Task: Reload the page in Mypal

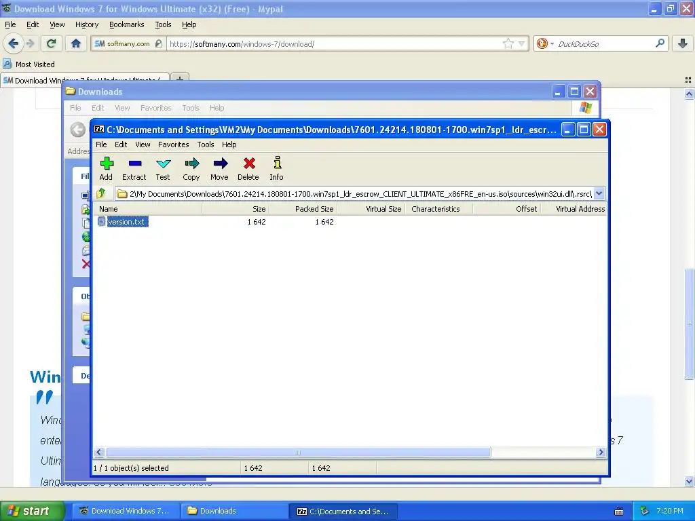Action: click(52, 43)
